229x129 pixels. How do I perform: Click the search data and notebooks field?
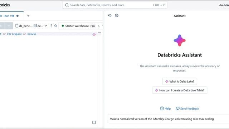tap(114, 5)
